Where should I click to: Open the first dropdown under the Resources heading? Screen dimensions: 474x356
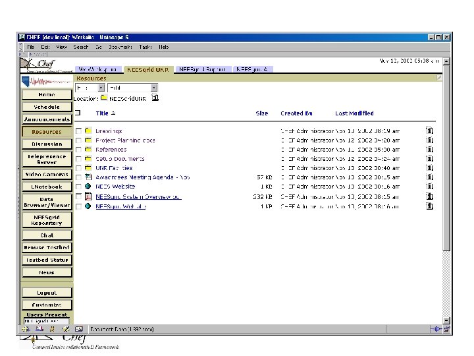pos(90,88)
